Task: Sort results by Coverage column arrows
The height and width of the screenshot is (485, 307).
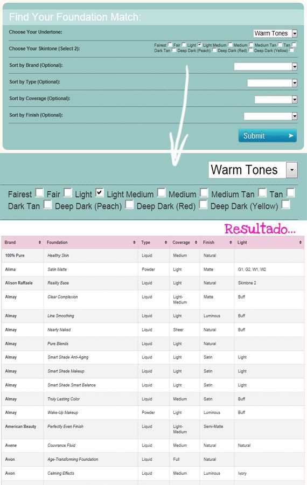Action: tap(196, 242)
